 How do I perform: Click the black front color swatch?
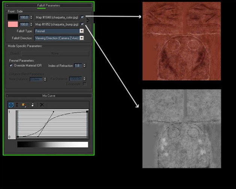13,17
